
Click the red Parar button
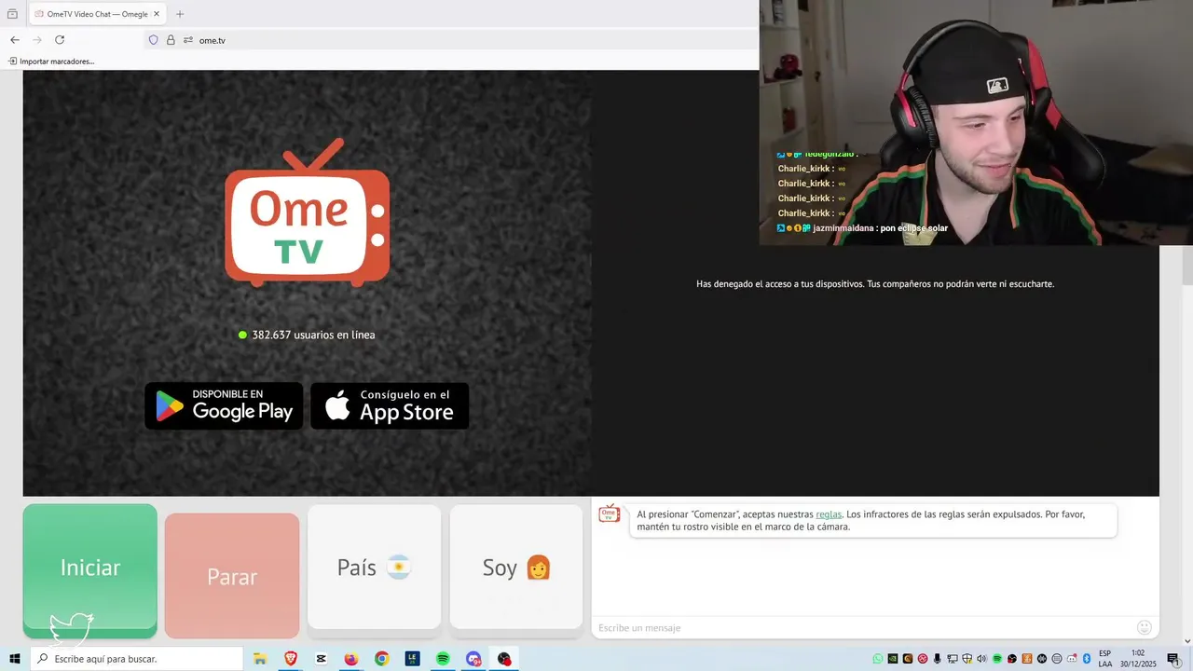click(x=232, y=576)
